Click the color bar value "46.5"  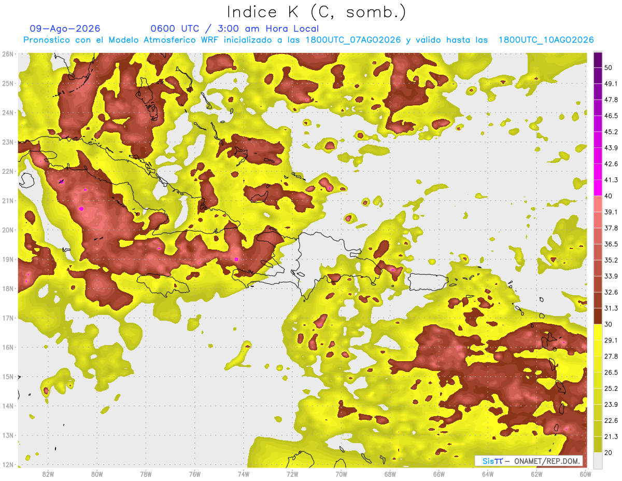(x=611, y=116)
